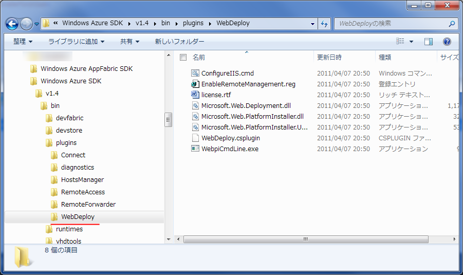Open the ライブラリに追加 menu
Screen dimensions: 463x275
pos(76,41)
